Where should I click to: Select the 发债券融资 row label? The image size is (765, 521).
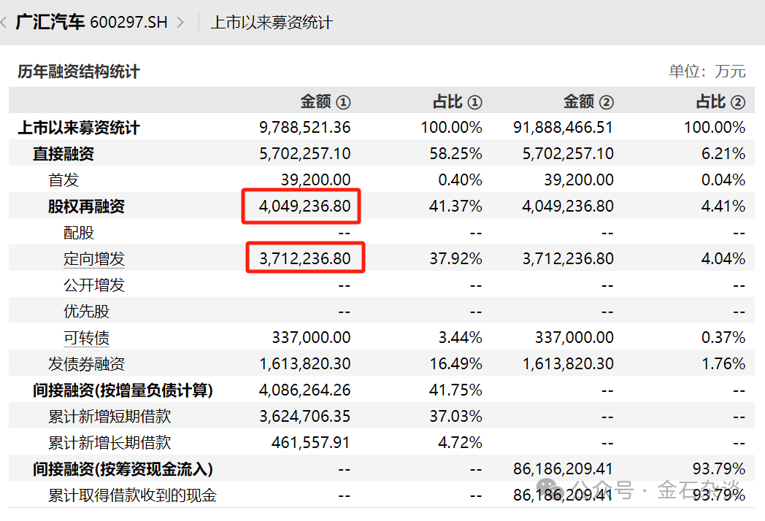point(86,364)
